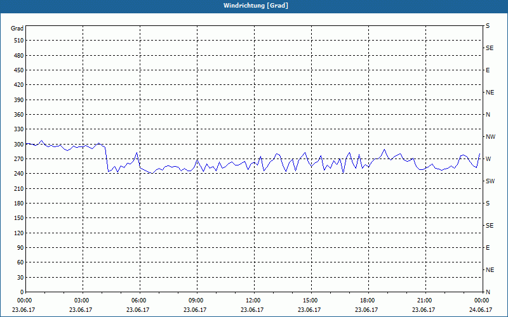Click the W compass label
The image size is (508, 317).
488,159
